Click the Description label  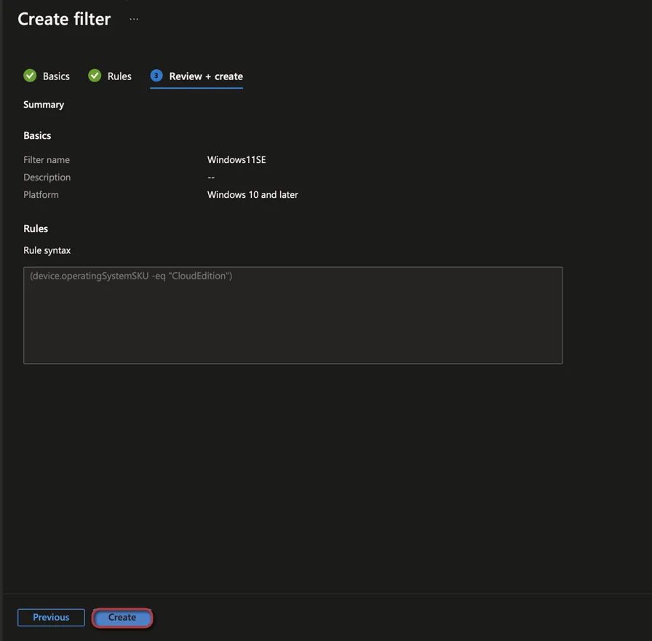point(47,177)
